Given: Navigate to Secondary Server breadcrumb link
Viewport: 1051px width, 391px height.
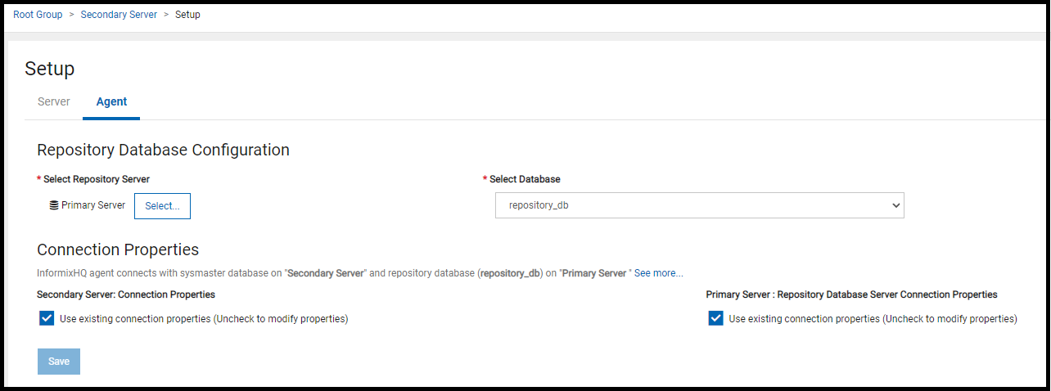Looking at the screenshot, I should point(119,15).
